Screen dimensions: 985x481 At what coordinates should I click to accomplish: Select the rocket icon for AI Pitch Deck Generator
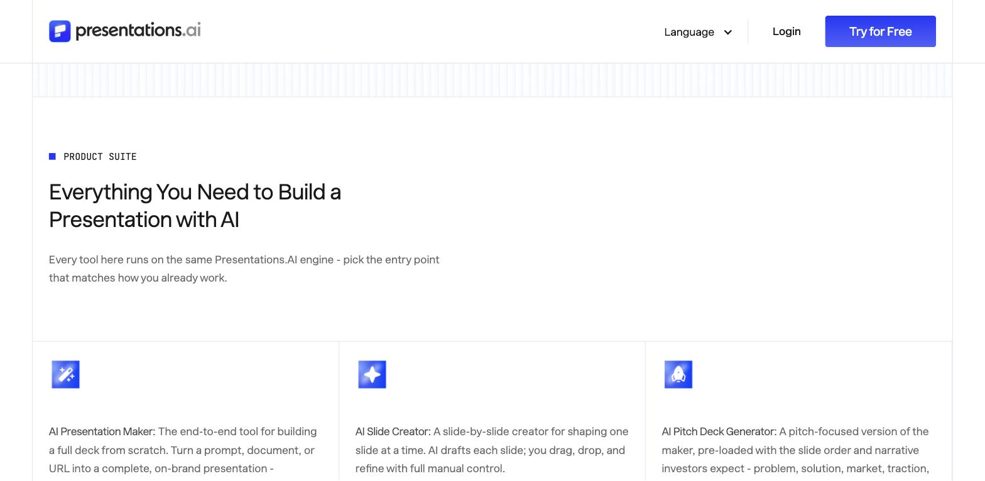(x=678, y=374)
